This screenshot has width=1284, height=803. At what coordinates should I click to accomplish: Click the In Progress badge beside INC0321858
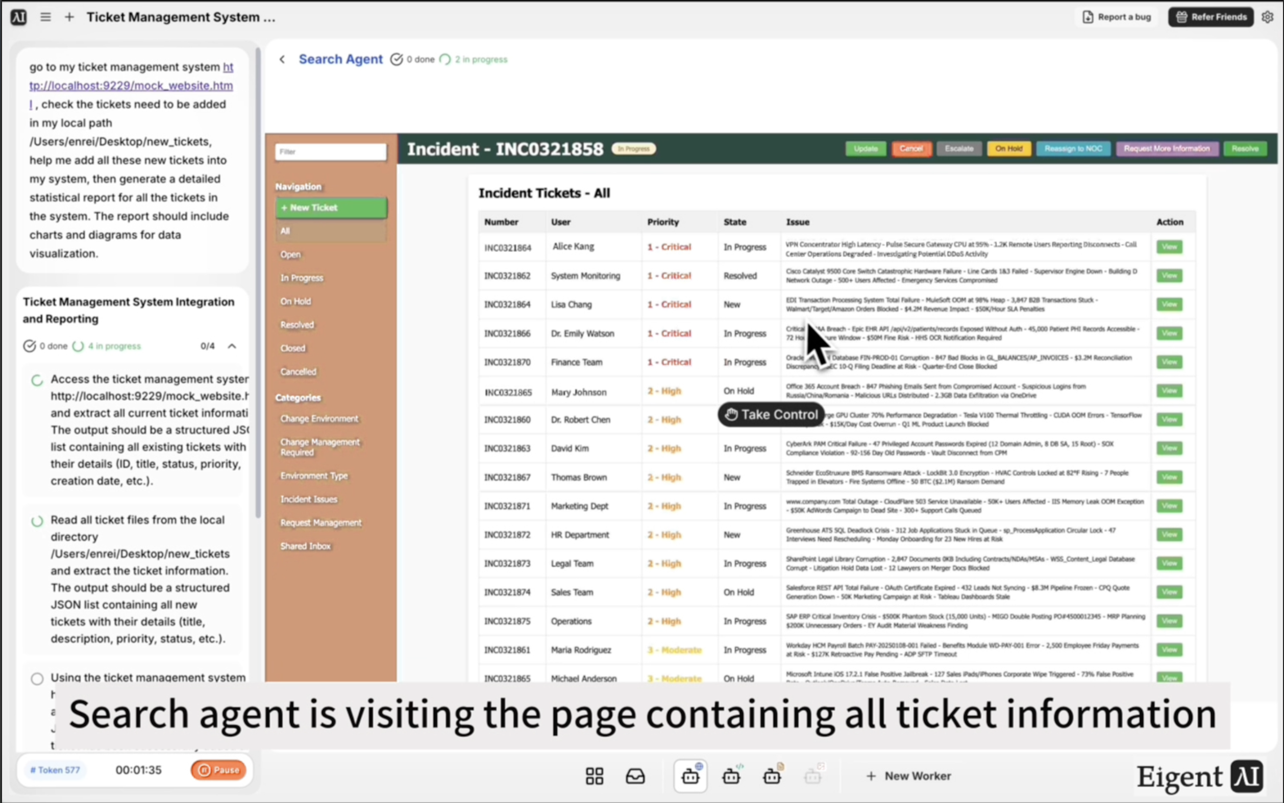(633, 148)
